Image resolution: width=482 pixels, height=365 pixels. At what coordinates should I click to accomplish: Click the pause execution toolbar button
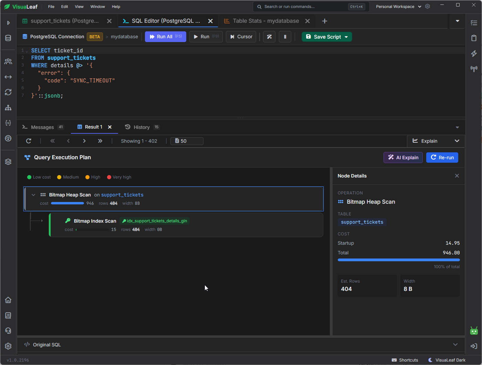285,37
